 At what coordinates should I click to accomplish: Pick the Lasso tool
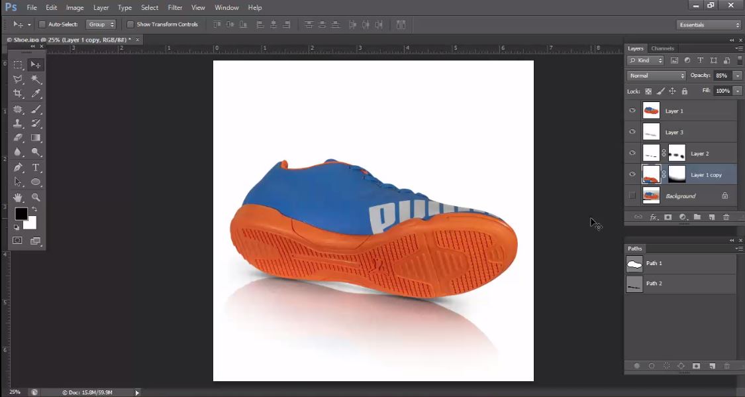pos(18,80)
